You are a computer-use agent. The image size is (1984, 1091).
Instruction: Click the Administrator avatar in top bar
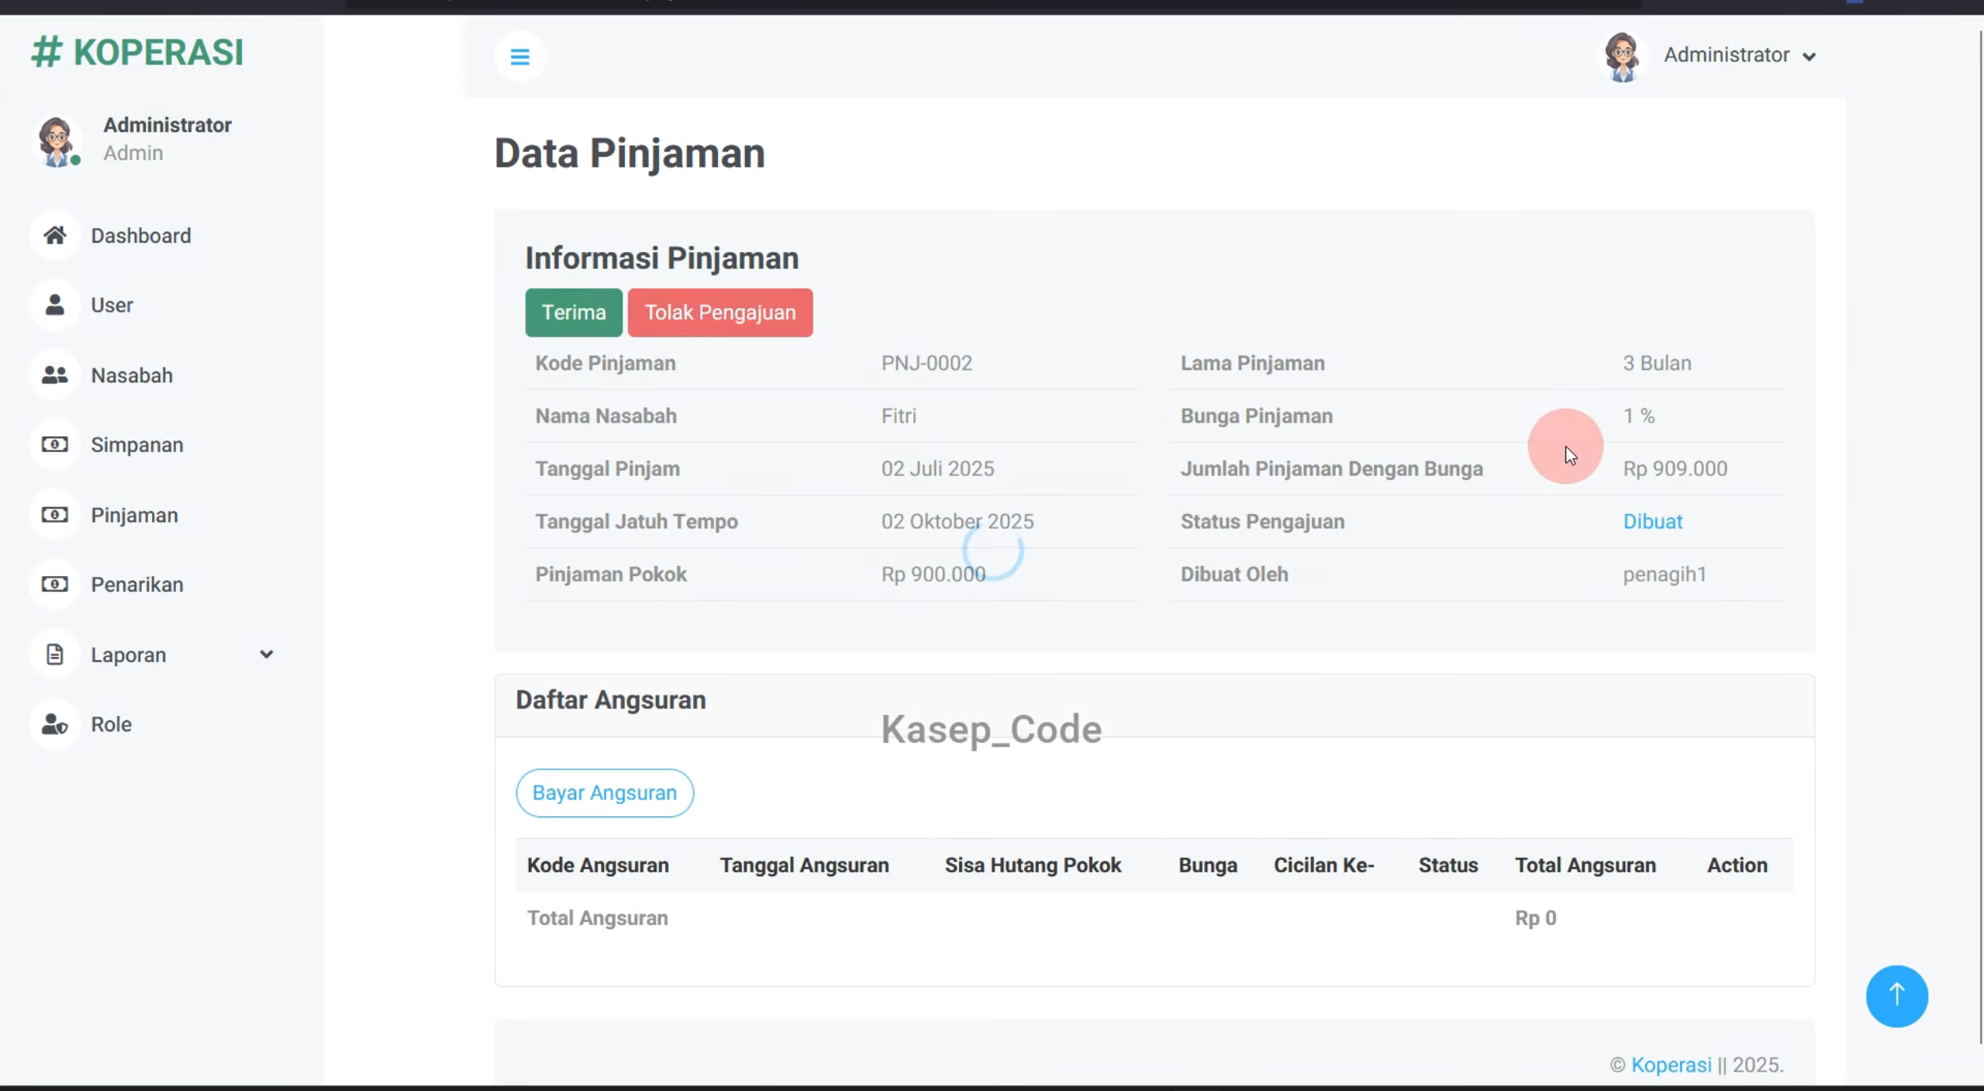tap(1622, 57)
